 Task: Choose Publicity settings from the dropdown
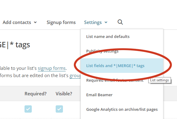tap(102, 51)
